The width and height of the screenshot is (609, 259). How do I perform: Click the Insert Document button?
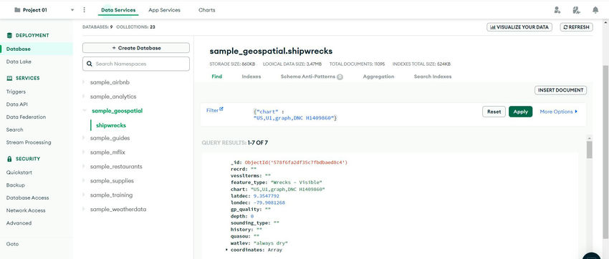[561, 90]
